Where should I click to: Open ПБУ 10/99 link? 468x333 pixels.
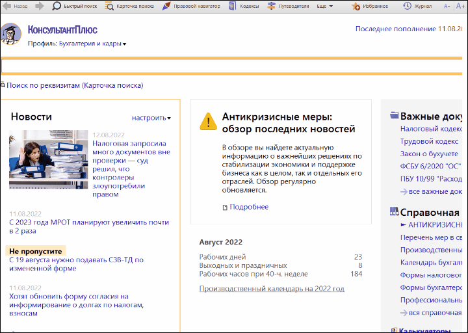coord(431,179)
